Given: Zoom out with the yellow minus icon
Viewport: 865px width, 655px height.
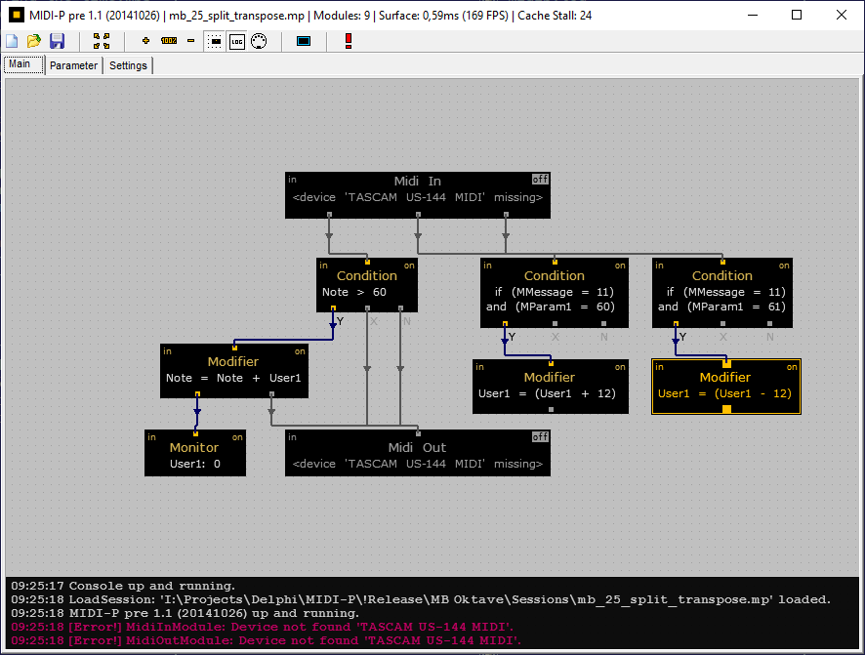Looking at the screenshot, I should click(x=191, y=41).
